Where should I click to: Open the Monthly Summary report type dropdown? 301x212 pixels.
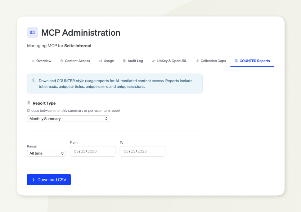68,119
